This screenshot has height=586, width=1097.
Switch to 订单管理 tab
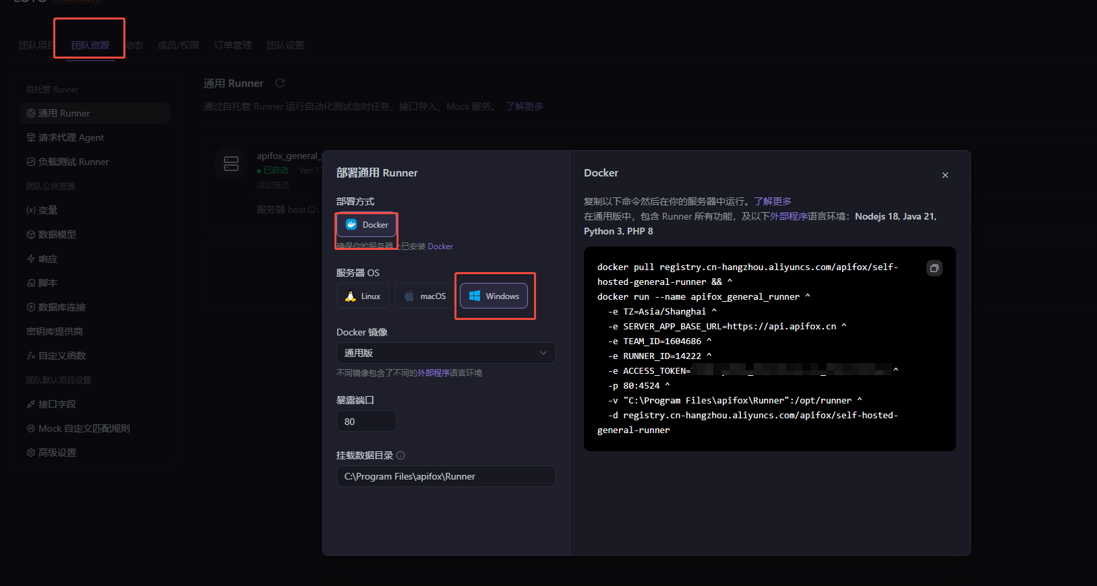pyautogui.click(x=233, y=45)
